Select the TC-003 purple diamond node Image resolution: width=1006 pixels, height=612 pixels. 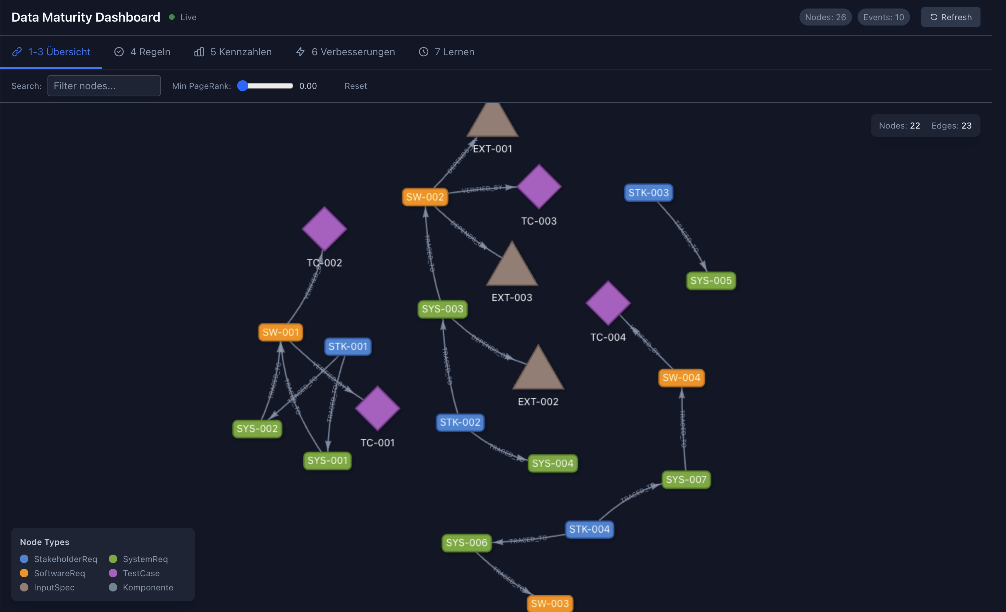click(539, 187)
